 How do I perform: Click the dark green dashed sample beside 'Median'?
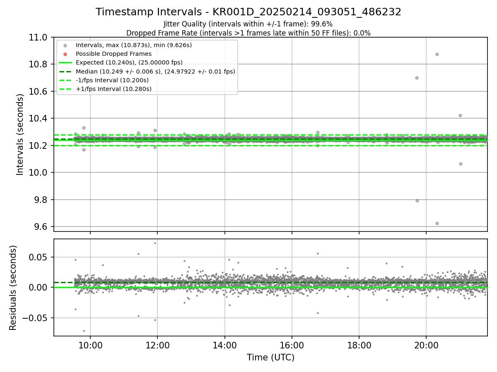tap(65, 72)
